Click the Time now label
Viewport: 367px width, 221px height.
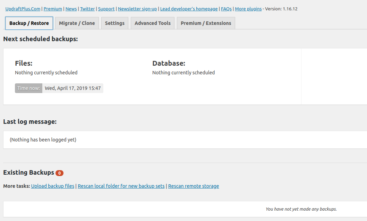click(28, 88)
